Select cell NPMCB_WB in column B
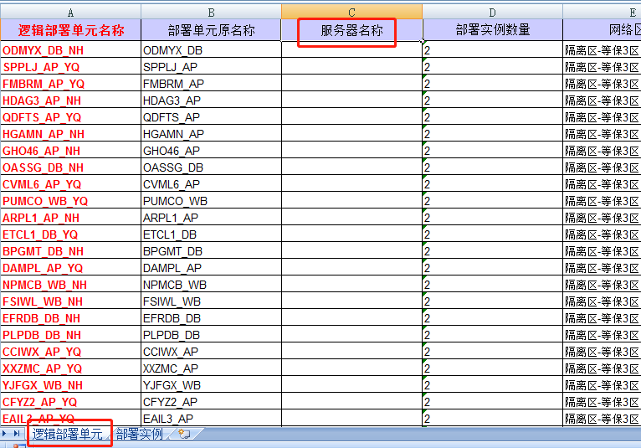Viewport: 641px width, 448px height. coord(211,285)
